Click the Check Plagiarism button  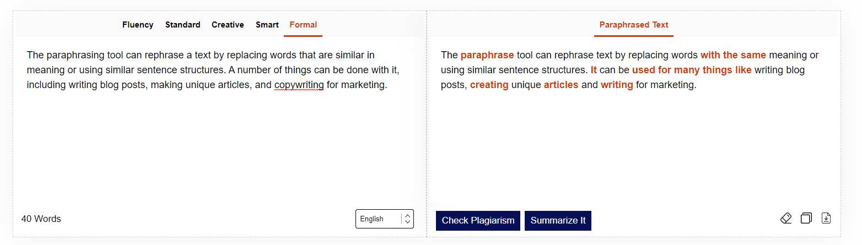tap(478, 220)
